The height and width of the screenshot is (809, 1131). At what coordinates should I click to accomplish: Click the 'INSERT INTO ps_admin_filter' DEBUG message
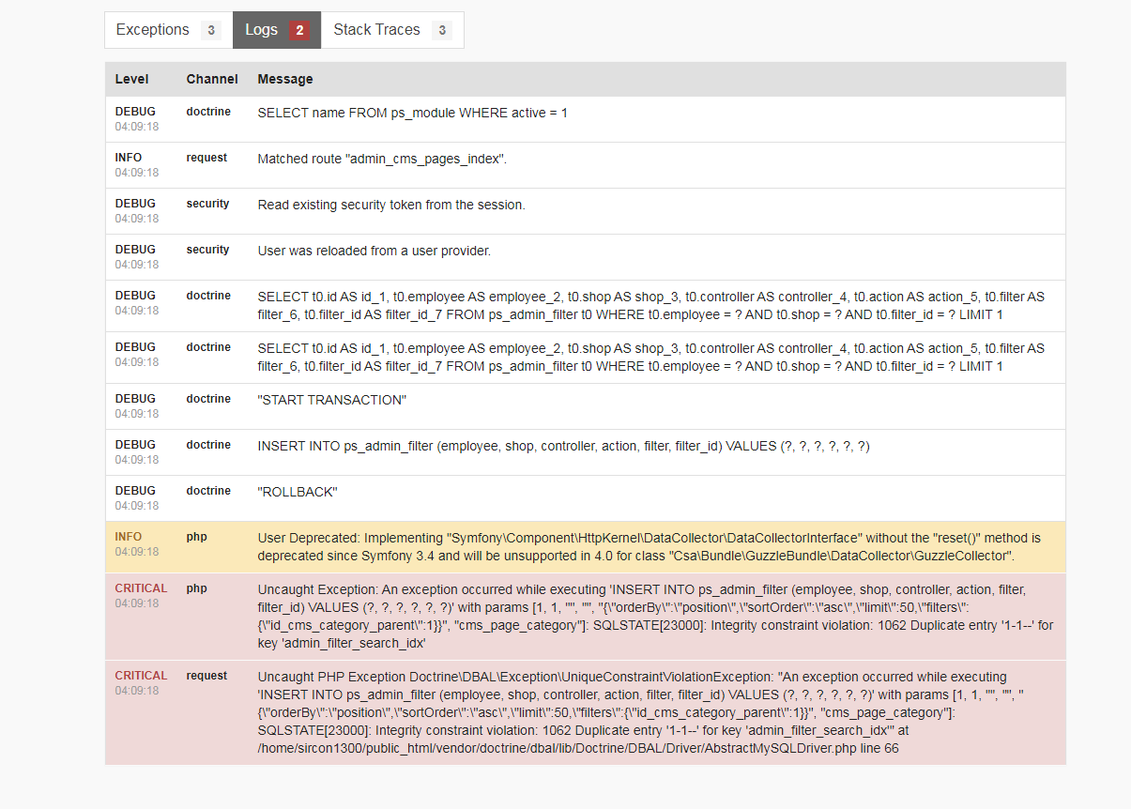563,447
